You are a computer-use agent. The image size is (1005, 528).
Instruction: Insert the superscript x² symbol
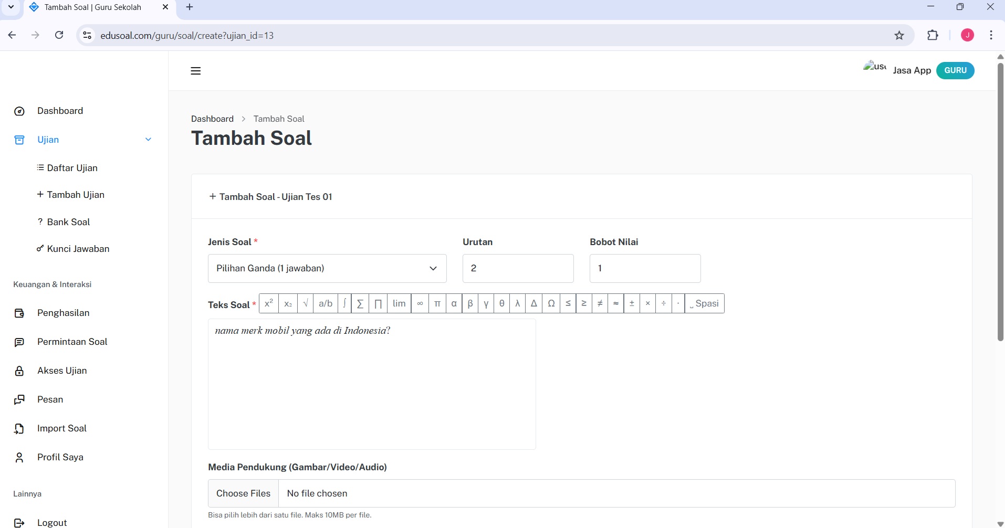point(269,303)
